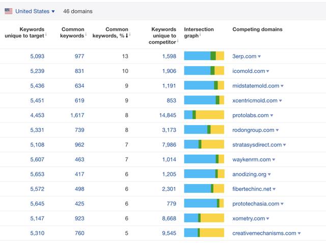
Task: Click 9,545 competitor keywords for creativemechanisms.com
Action: point(169,233)
